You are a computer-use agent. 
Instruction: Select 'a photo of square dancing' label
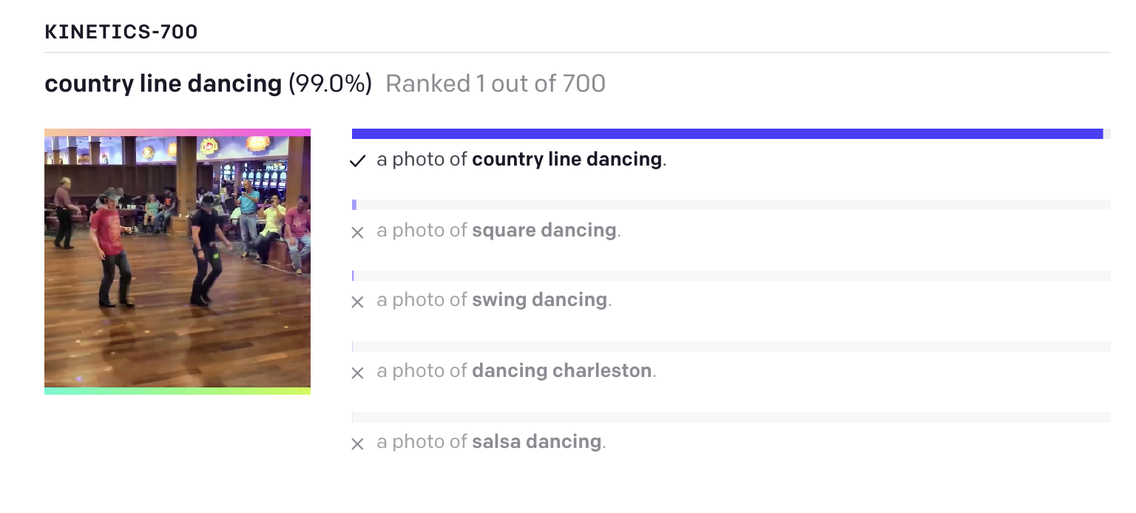(x=498, y=231)
